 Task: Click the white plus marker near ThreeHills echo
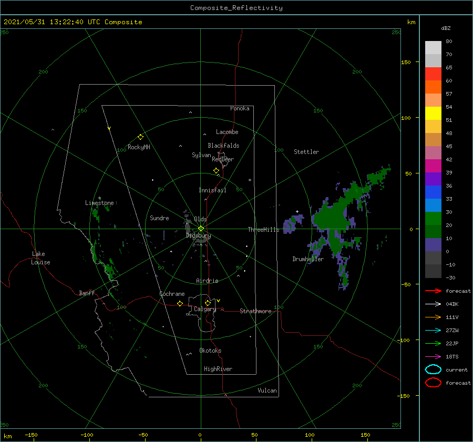tap(297, 211)
